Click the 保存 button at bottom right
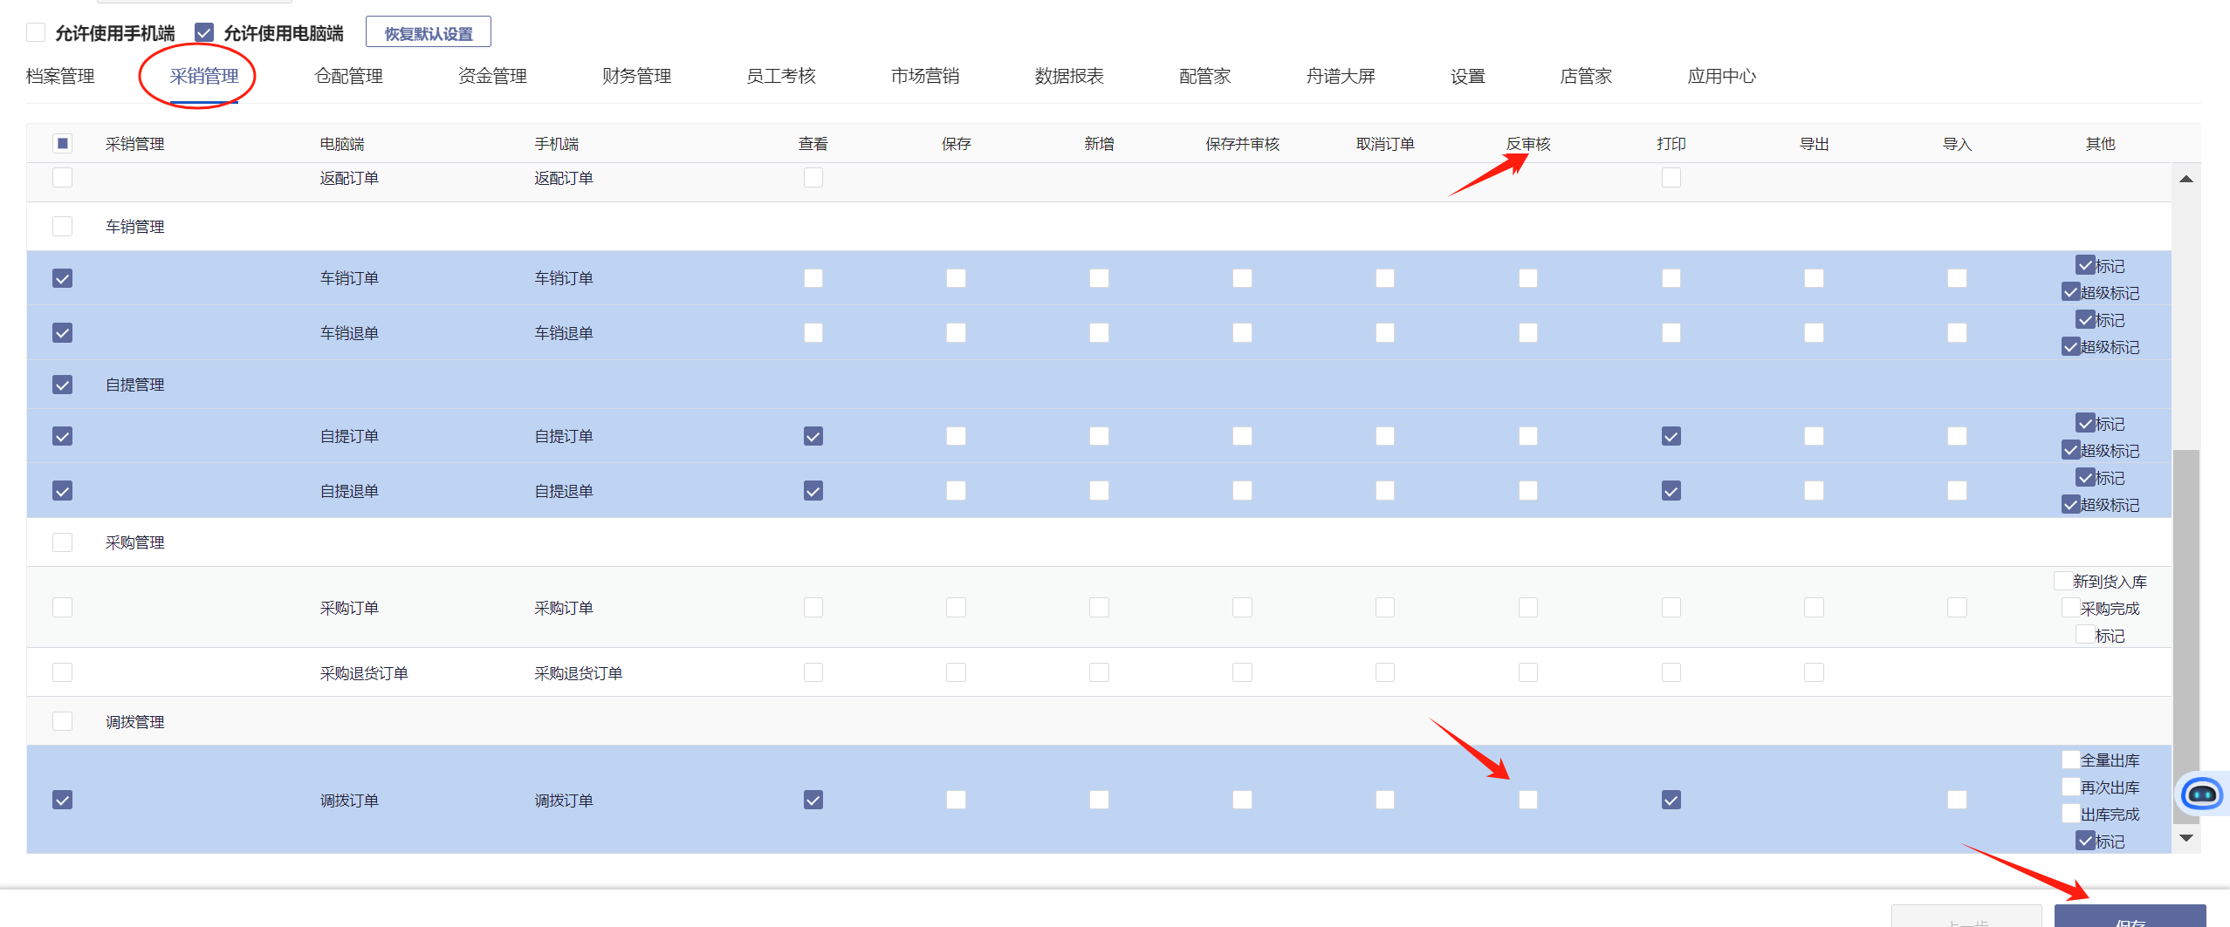2230x927 pixels. coord(2129,918)
